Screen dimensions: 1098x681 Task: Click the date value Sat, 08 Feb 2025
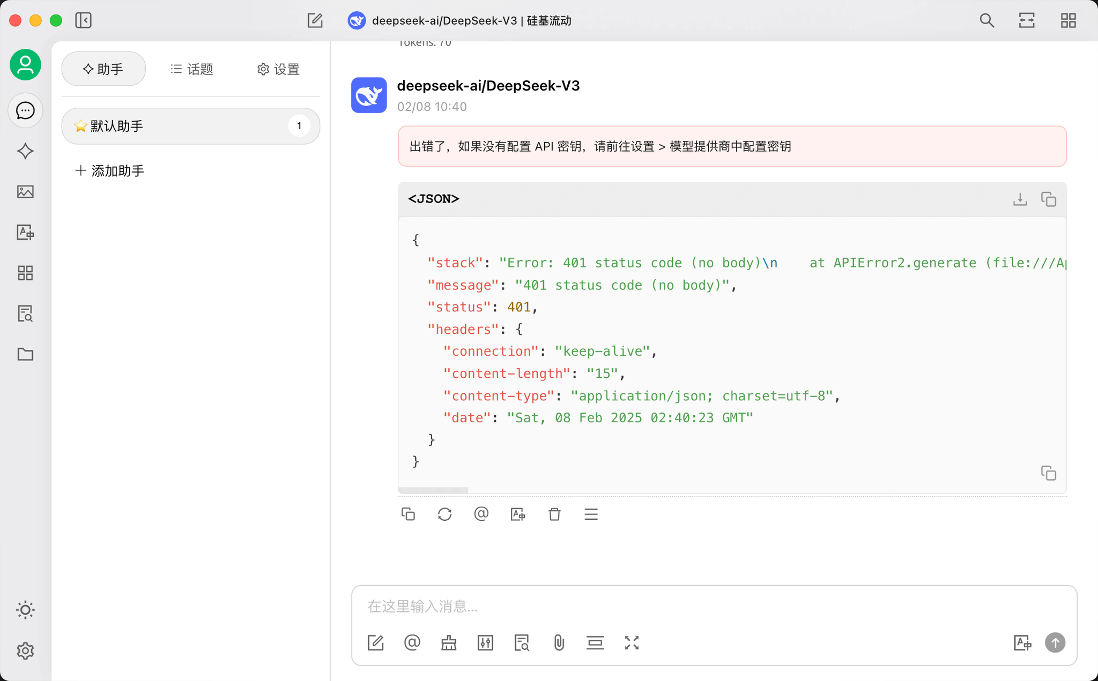tap(630, 417)
